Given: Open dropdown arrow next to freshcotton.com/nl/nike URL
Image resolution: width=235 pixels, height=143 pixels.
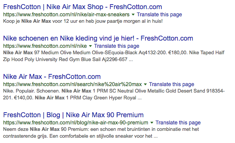Looking at the screenshot, I should coord(90,46).
